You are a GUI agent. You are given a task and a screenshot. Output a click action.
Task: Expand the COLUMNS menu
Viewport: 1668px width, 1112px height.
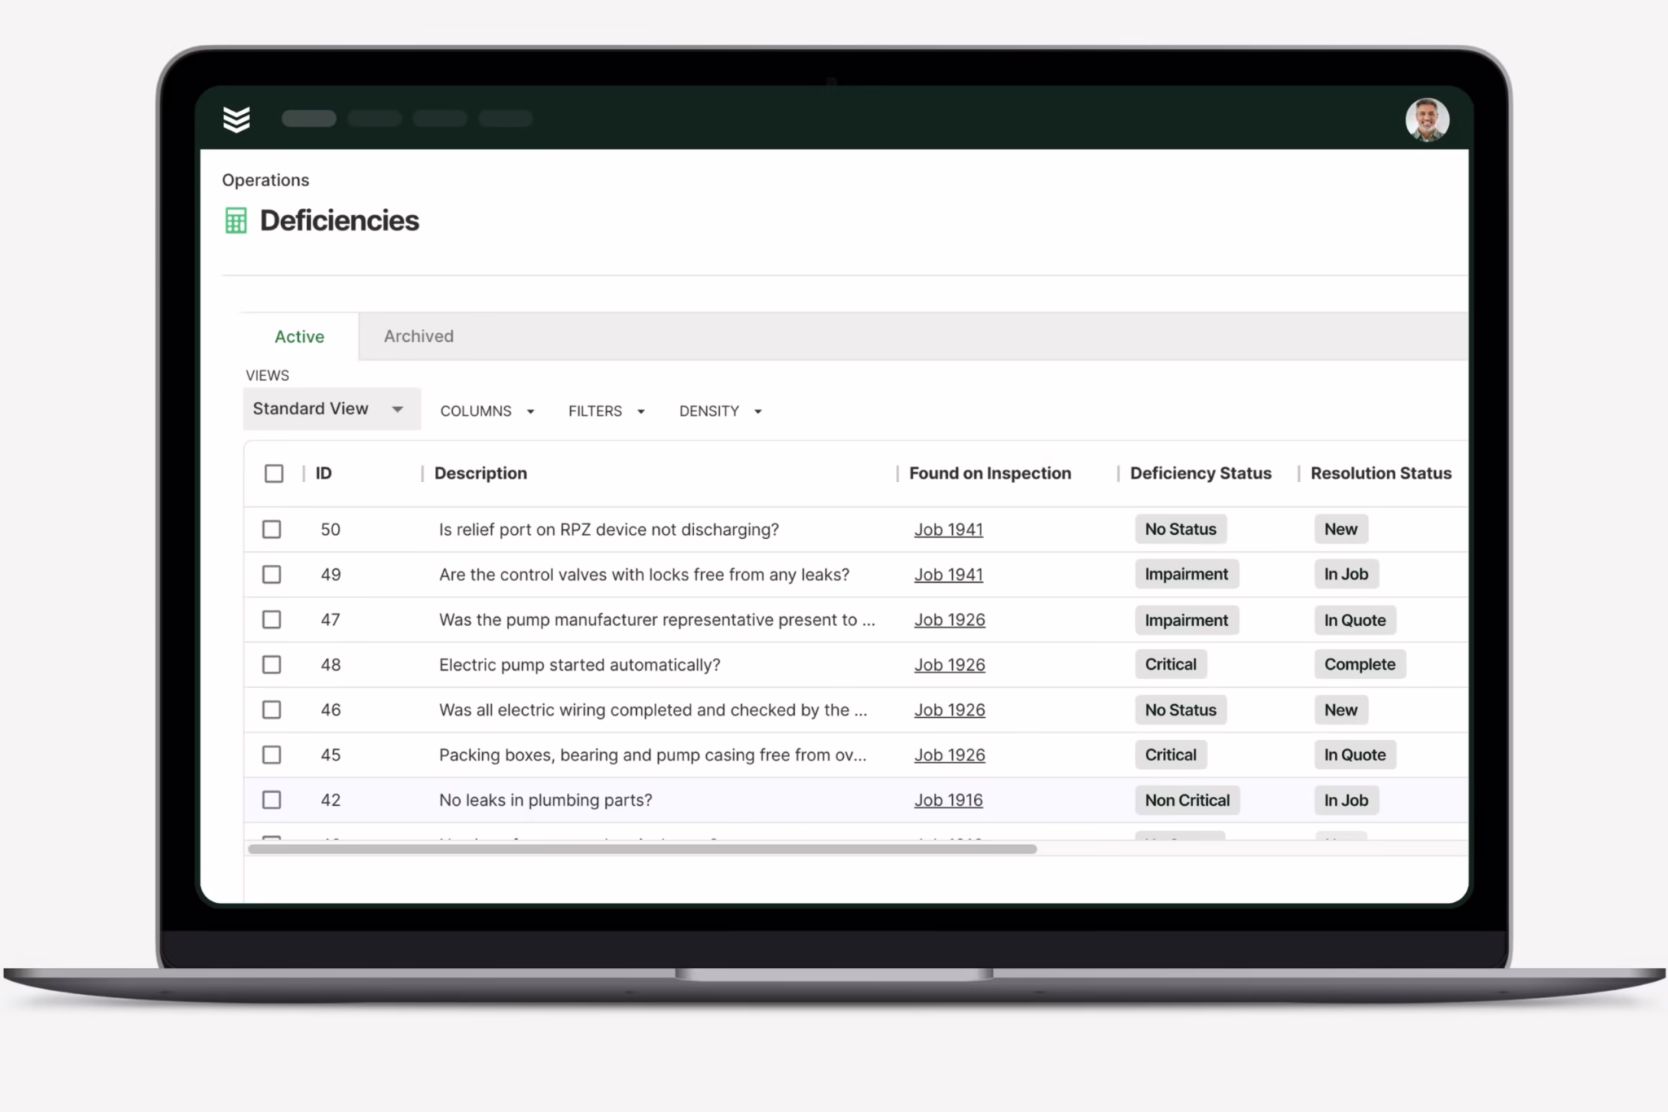tap(487, 411)
